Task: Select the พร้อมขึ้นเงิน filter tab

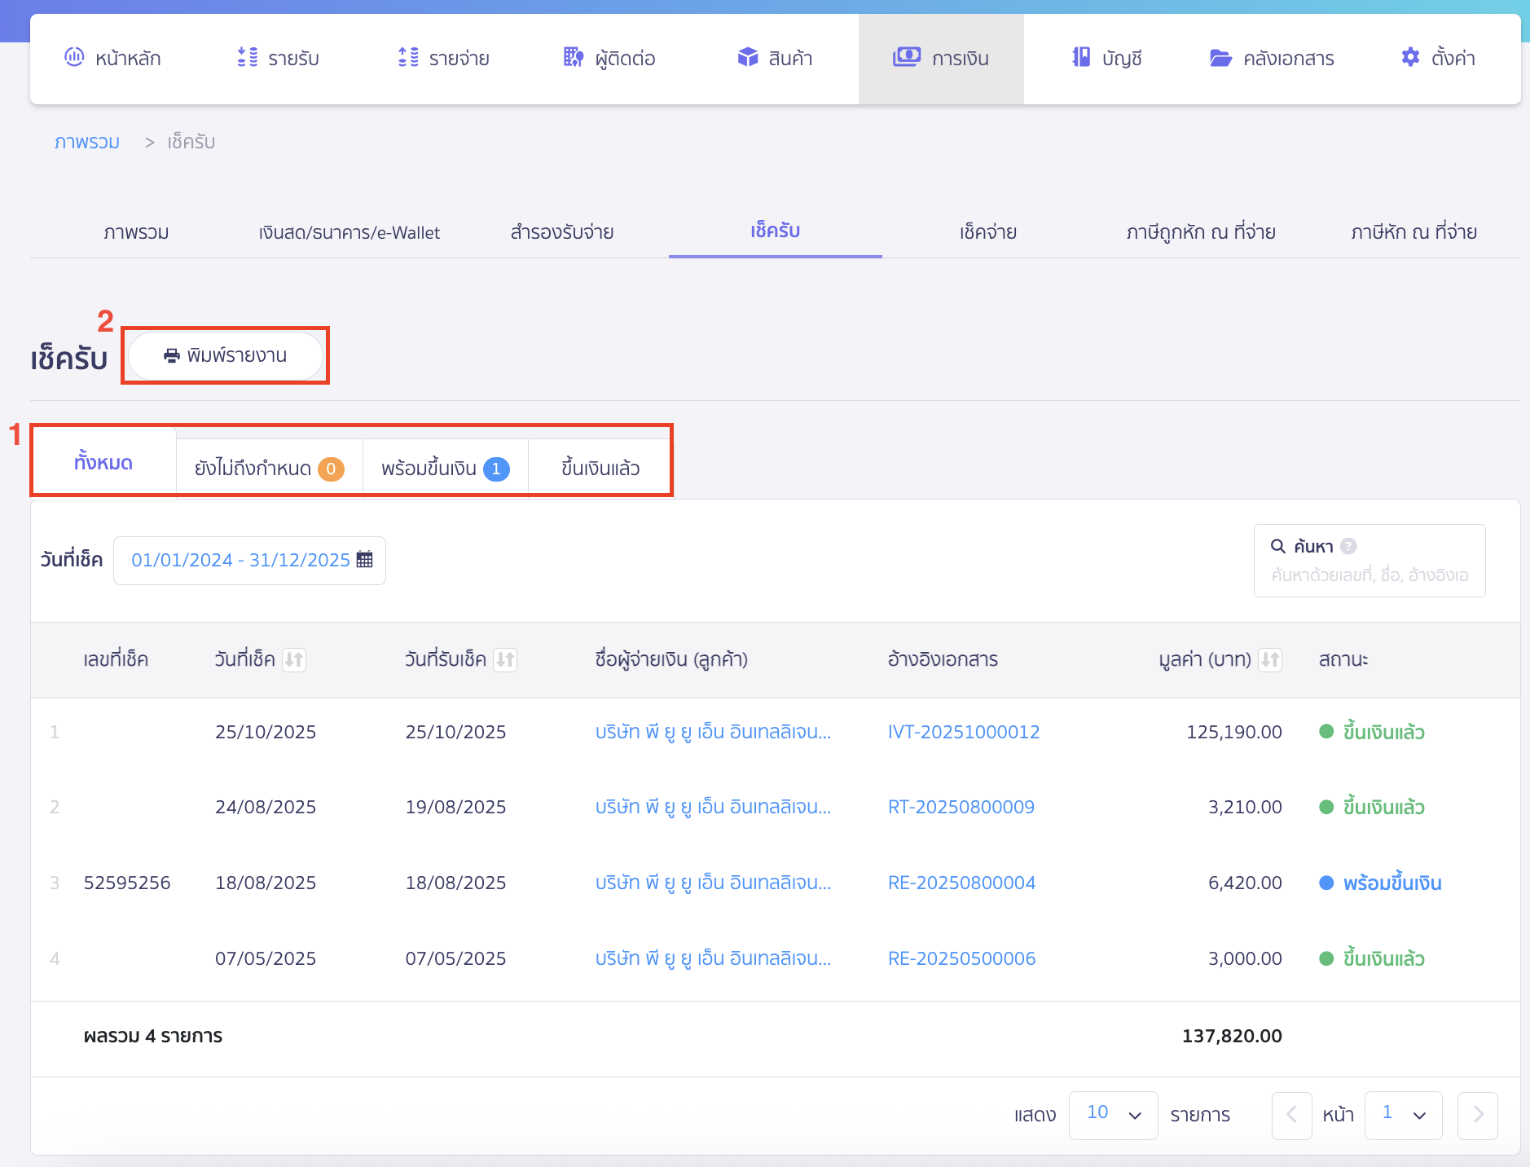Action: point(445,469)
